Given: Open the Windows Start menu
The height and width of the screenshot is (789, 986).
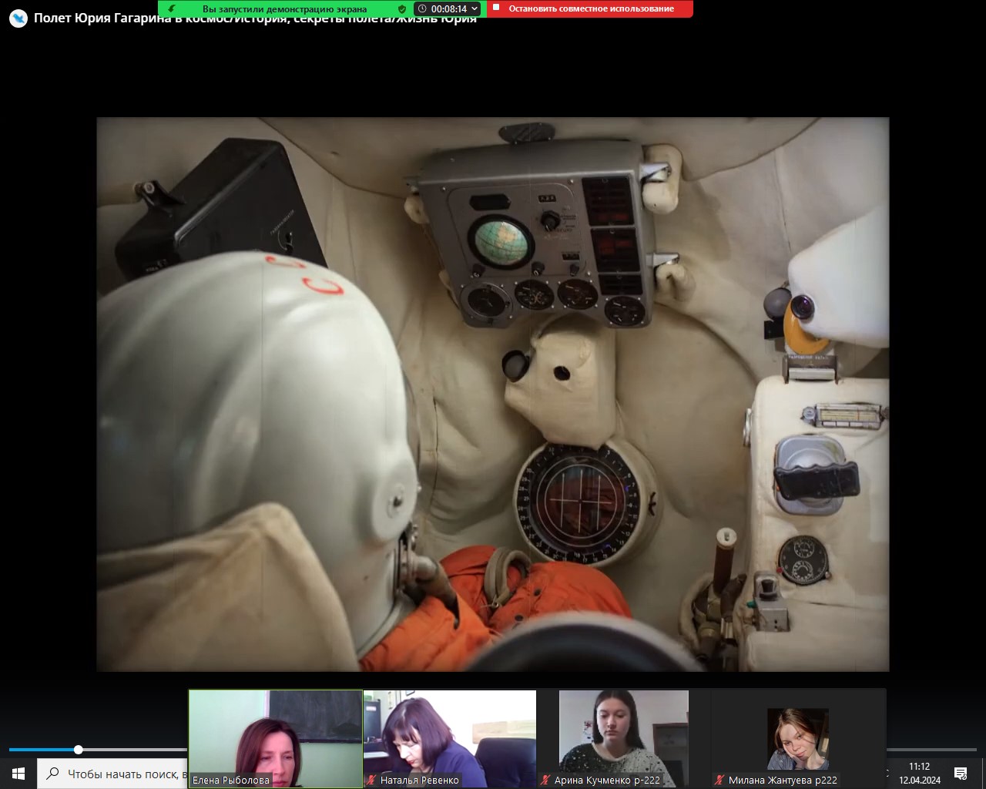Looking at the screenshot, I should (x=18, y=774).
